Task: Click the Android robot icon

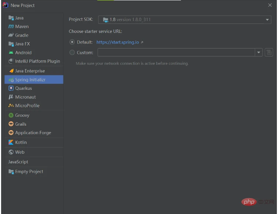Action: [11, 53]
